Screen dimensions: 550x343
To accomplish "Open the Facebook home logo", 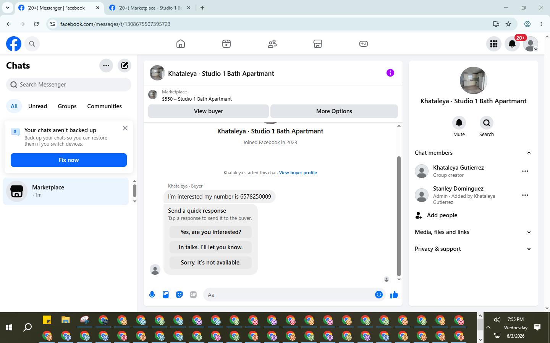I will 14,44.
